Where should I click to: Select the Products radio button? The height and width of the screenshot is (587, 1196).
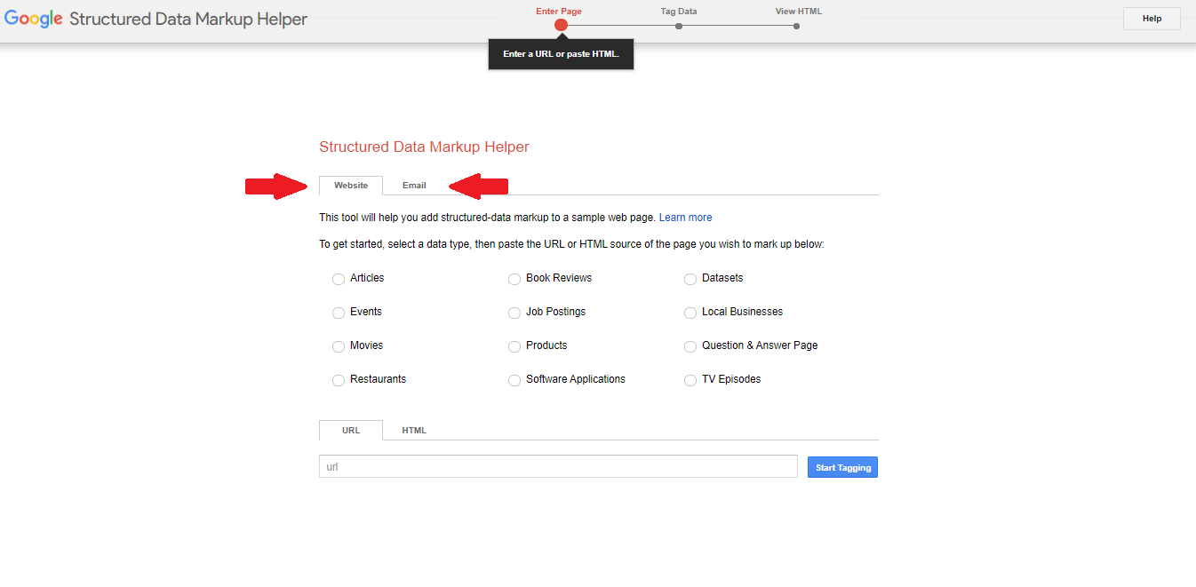(514, 346)
